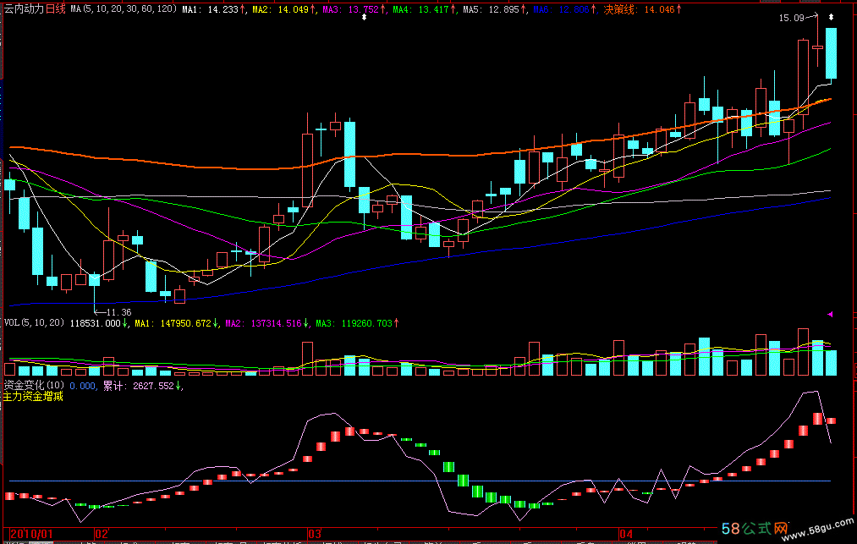Click the 03 month marker on the time axis
The image size is (857, 544).
pyautogui.click(x=314, y=534)
